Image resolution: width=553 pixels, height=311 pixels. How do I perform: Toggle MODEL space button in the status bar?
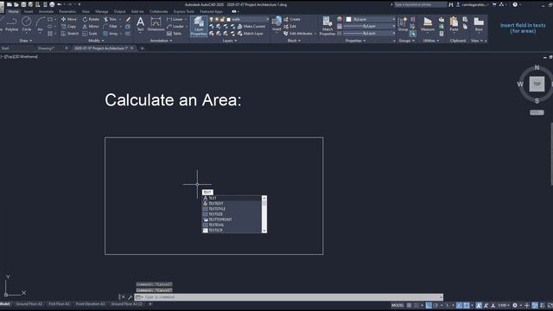coord(397,305)
